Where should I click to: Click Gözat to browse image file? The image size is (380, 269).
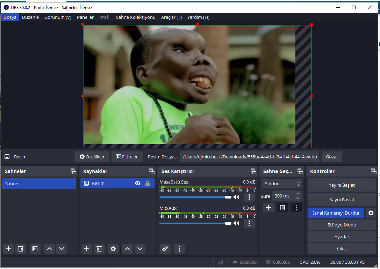(332, 157)
